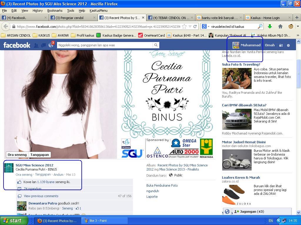Open Firefox downloads green arrow
The height and width of the screenshot is (225, 301).
270,26
